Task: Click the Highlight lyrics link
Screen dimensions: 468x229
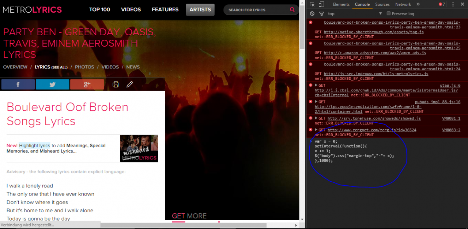Action: pos(35,146)
